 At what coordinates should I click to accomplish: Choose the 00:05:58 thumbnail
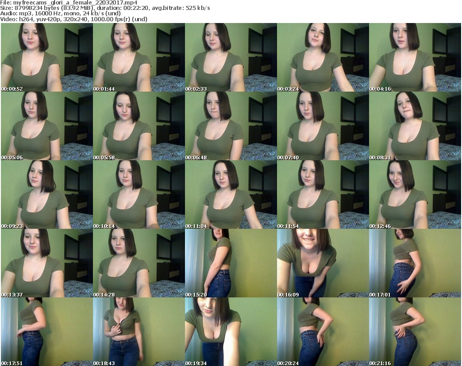click(x=139, y=126)
